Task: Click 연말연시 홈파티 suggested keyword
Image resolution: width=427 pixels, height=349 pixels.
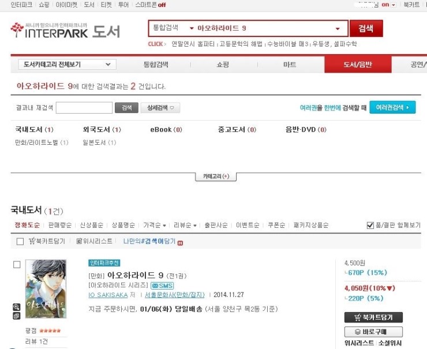Action: click(x=193, y=44)
